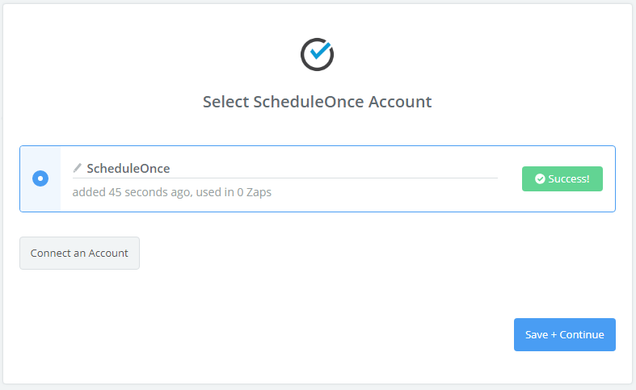This screenshot has height=390, width=636.
Task: Click the Select ScheduleOnce Account heading
Action: click(317, 103)
